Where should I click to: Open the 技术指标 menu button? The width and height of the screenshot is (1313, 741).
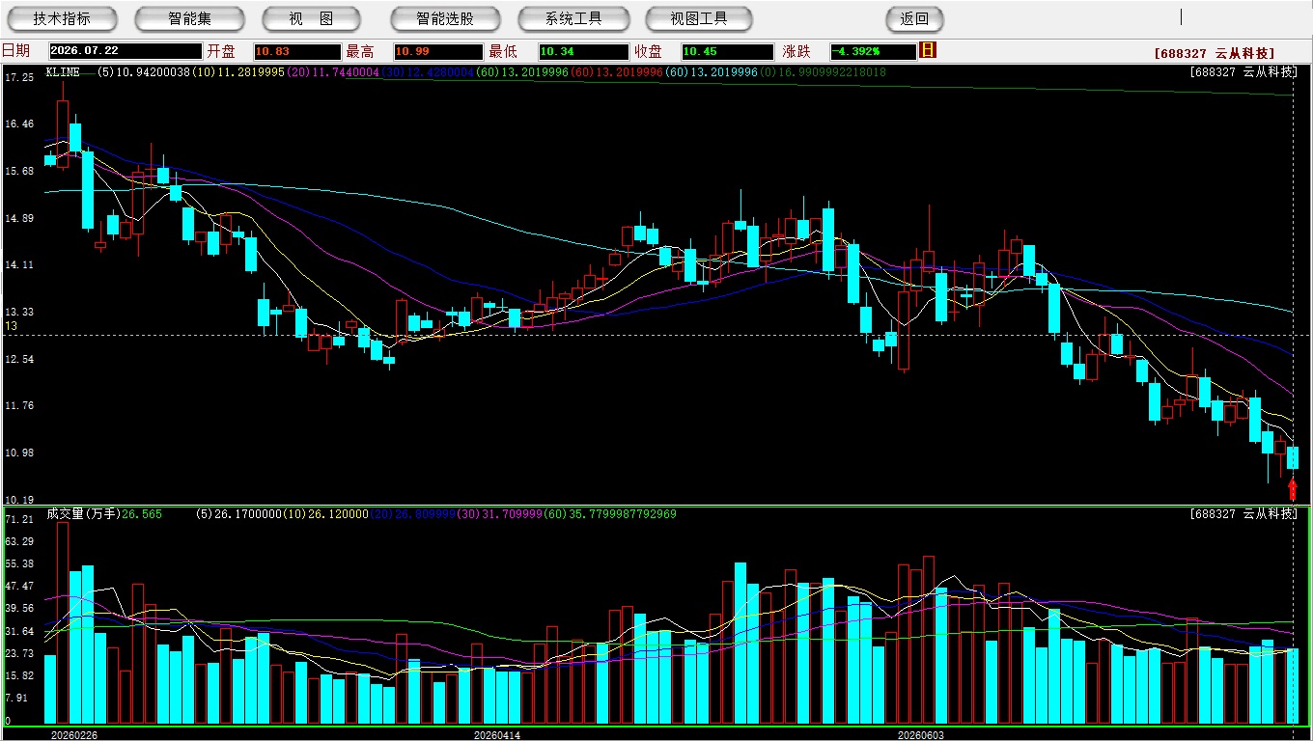click(62, 18)
